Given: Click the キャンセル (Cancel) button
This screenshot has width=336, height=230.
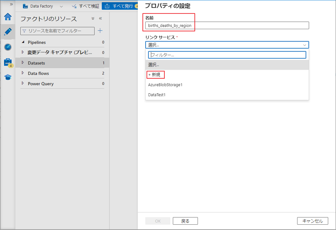Looking at the screenshot, I should pyautogui.click(x=313, y=221).
